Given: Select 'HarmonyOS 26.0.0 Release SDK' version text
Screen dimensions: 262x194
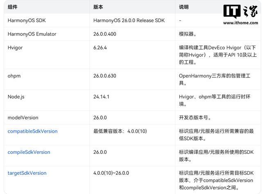Looking at the screenshot, I should (x=129, y=20).
